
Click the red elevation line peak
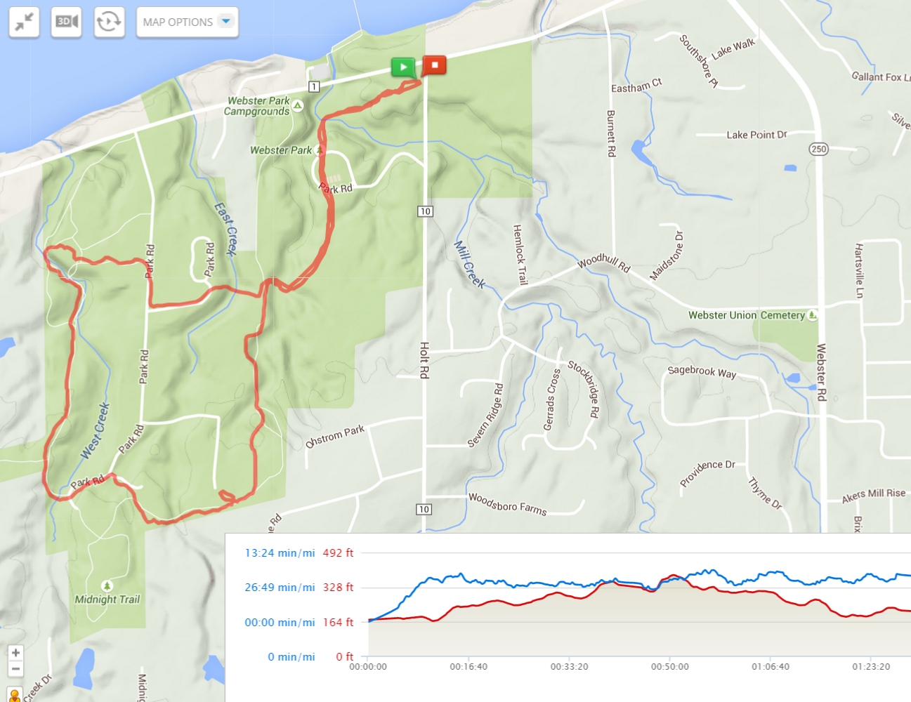673,576
